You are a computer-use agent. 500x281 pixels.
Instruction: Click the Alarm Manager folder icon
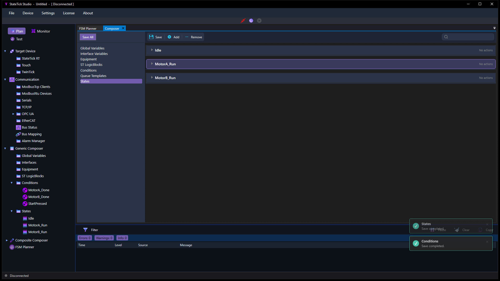point(18,141)
